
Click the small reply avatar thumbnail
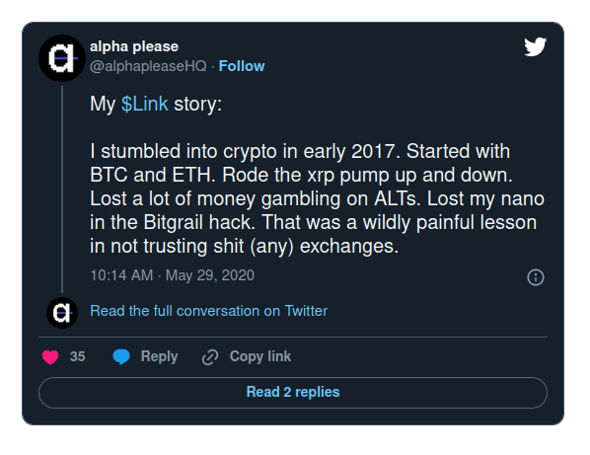click(x=62, y=312)
